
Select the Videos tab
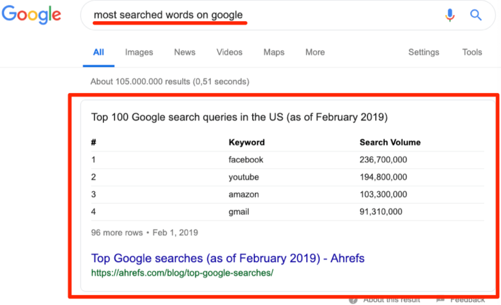[x=229, y=52]
